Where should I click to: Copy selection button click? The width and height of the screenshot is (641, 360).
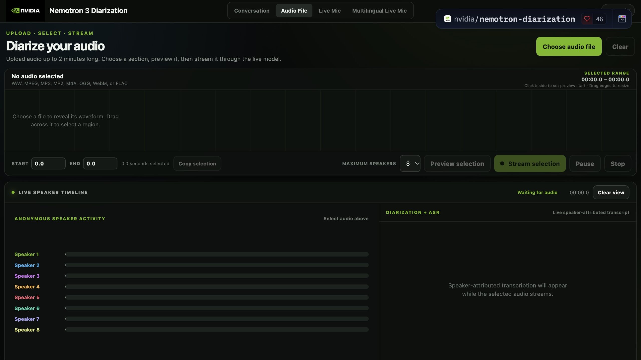point(197,164)
